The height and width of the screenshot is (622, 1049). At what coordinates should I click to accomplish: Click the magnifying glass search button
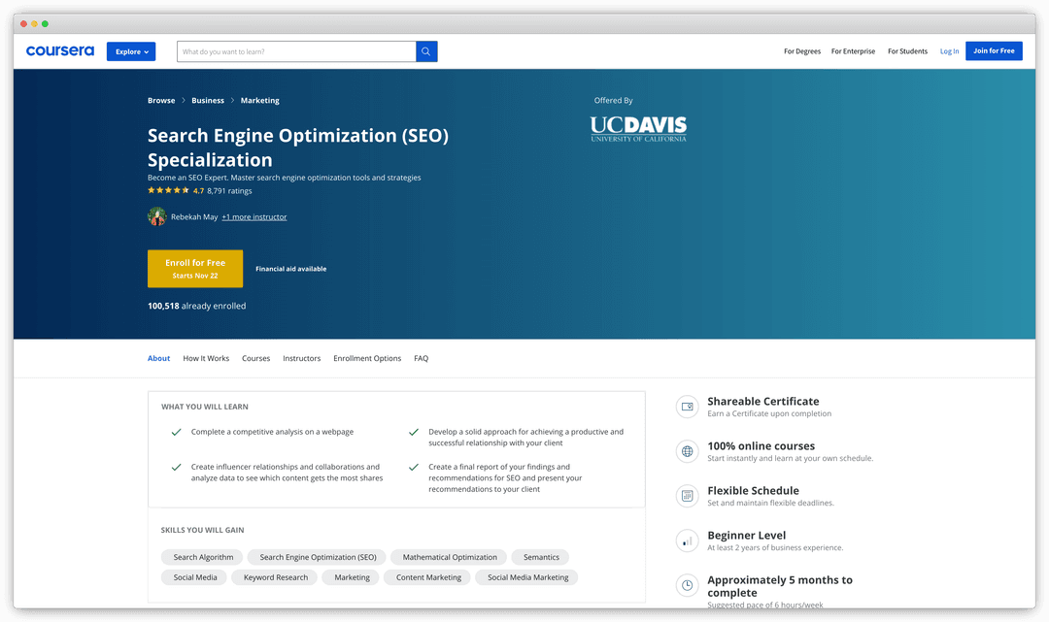point(426,51)
